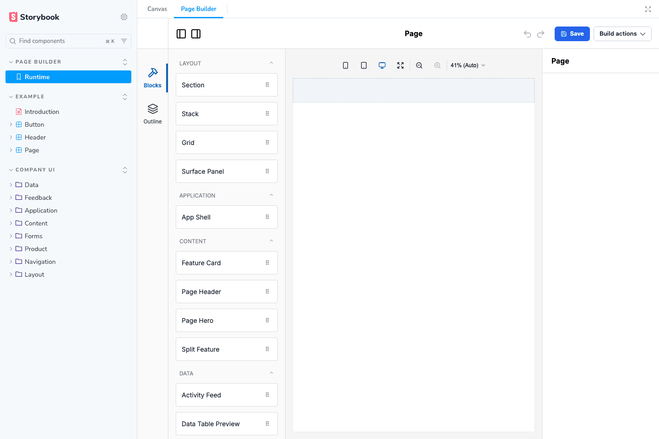The width and height of the screenshot is (659, 439).
Task: Select the Data Table Preview block
Action: [x=227, y=424]
